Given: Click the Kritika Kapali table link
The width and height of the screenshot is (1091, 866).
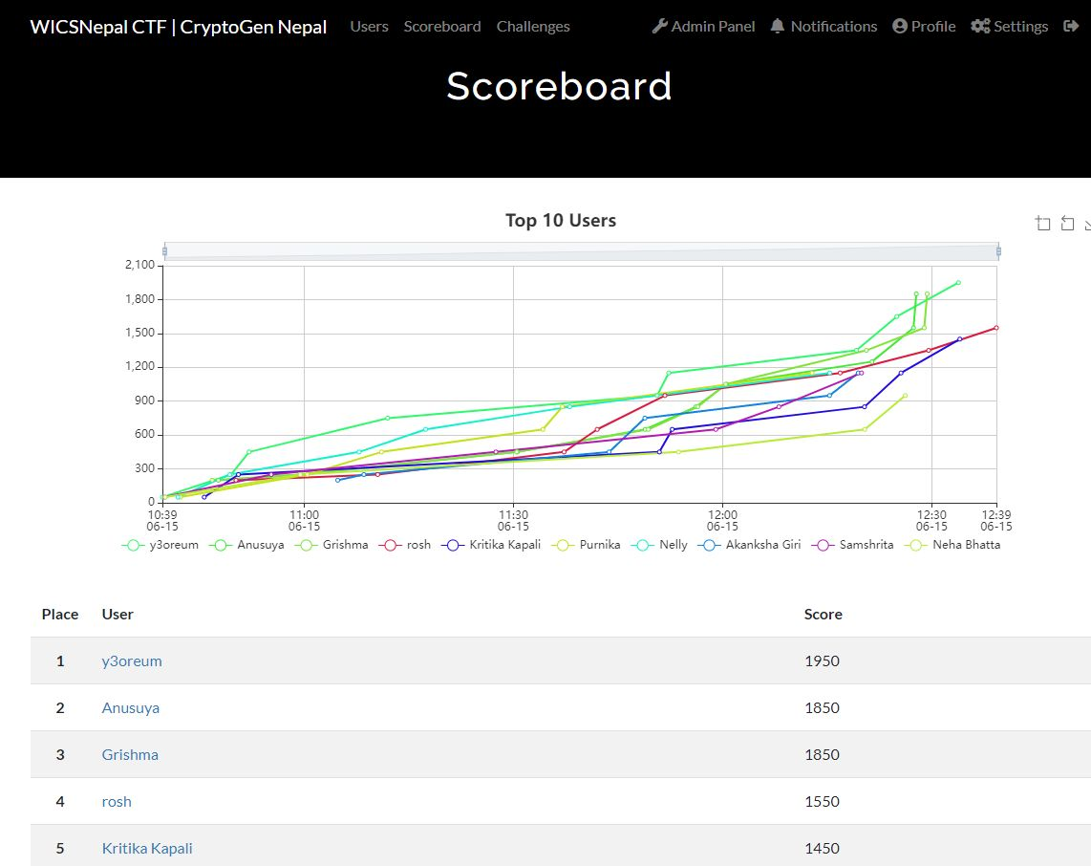Looking at the screenshot, I should (147, 848).
